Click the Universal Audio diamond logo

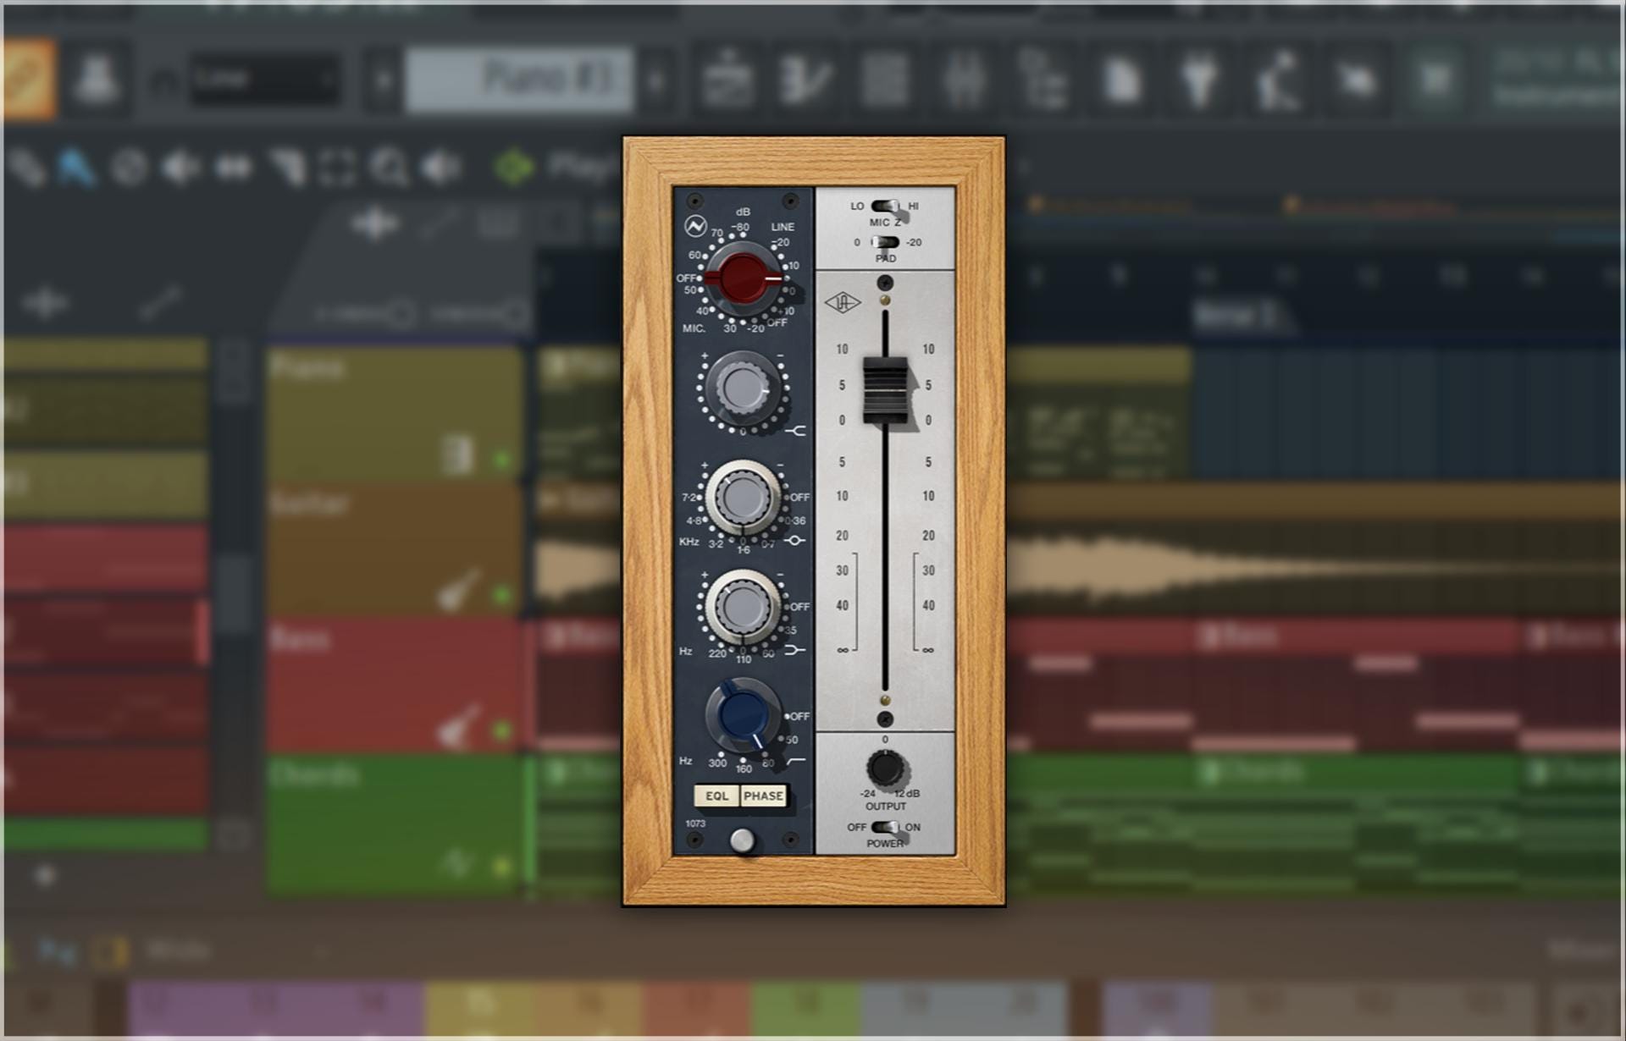(842, 302)
